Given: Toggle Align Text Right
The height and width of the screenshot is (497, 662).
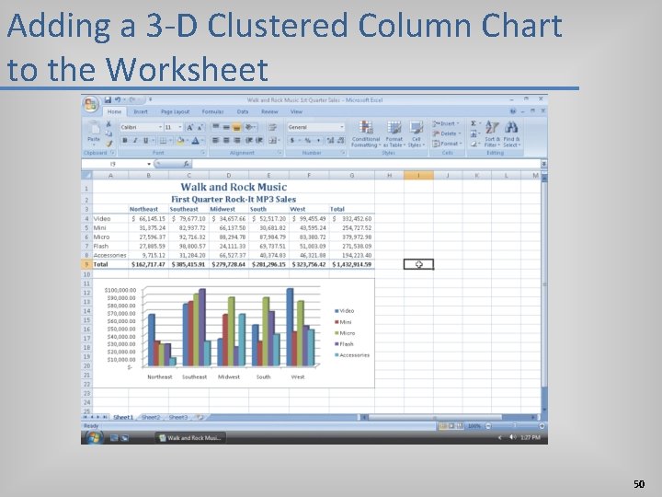Looking at the screenshot, I should [237, 140].
